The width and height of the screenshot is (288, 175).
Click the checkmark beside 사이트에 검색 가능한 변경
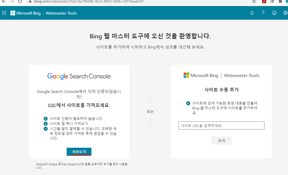(188, 103)
